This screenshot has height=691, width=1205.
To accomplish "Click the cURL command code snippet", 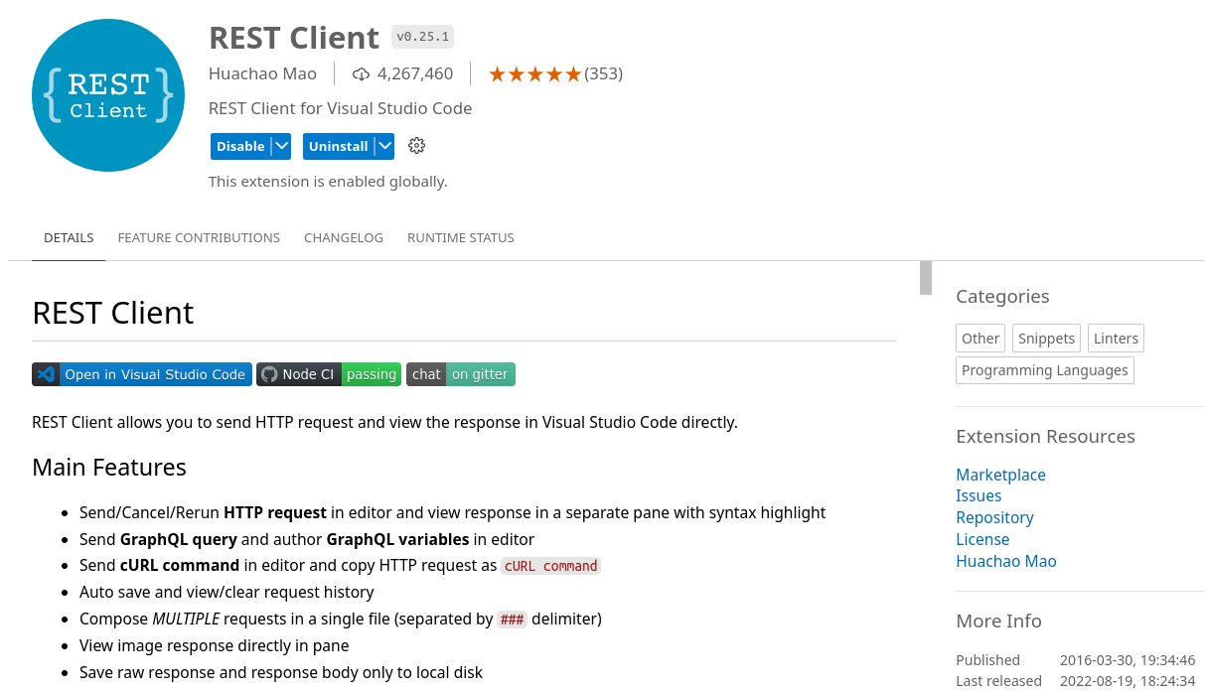I will click(550, 566).
